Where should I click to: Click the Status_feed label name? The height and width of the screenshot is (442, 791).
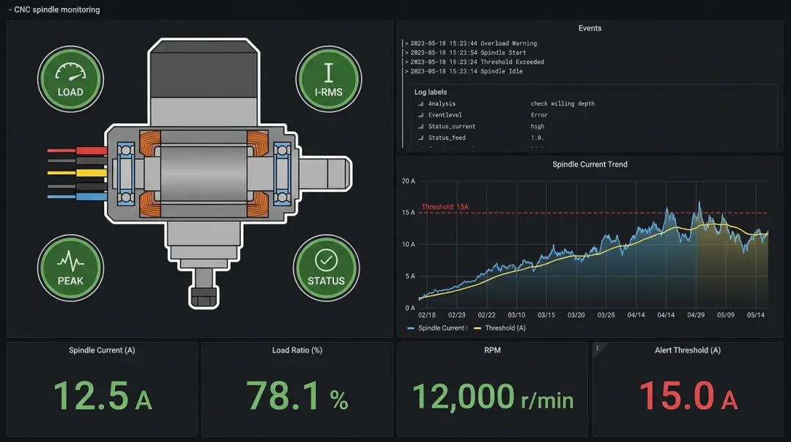447,138
